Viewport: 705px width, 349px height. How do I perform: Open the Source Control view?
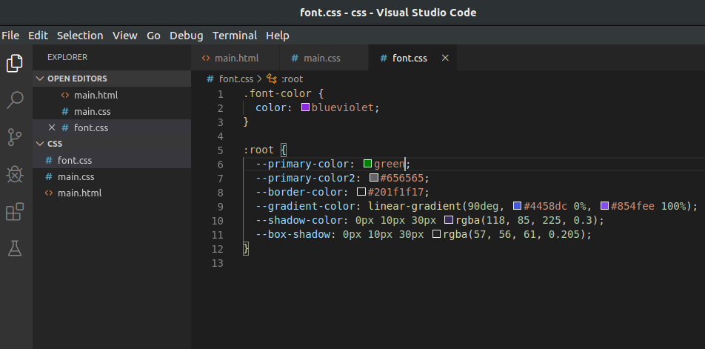coord(15,137)
